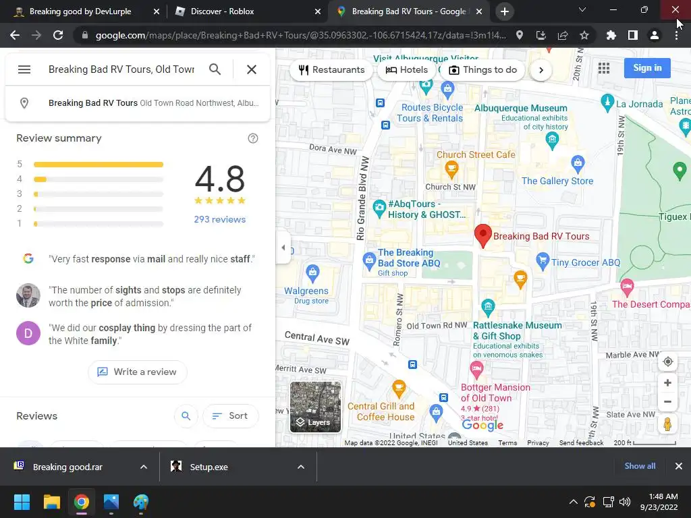The width and height of the screenshot is (691, 518).
Task: Select the Things to do chip
Action: pos(483,69)
